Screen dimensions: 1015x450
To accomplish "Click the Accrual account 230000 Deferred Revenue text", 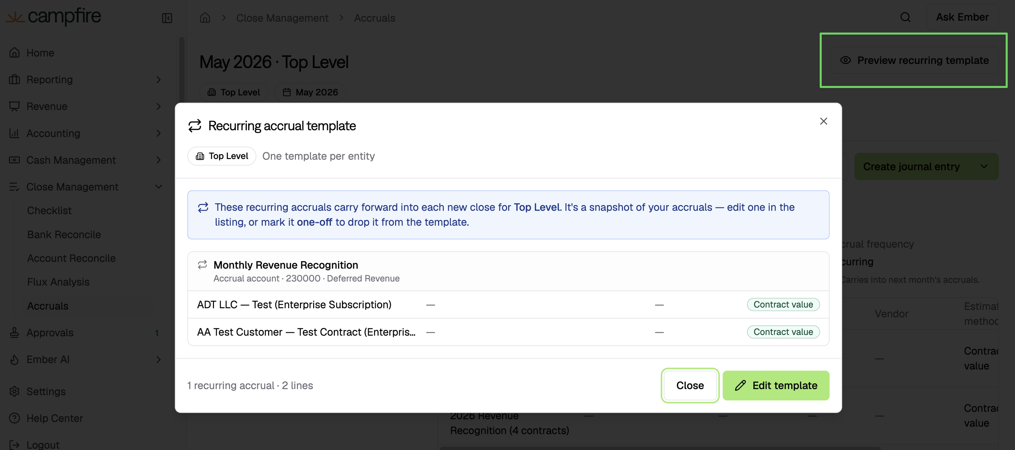I will 306,278.
